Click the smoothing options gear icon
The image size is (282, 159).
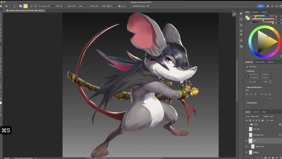pos(119,6)
